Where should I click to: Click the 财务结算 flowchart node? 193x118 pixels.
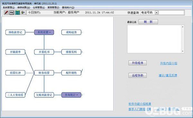point(44,73)
